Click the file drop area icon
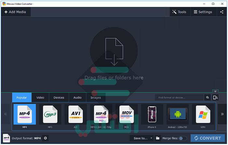This screenshot has height=145, width=228. coord(114,52)
